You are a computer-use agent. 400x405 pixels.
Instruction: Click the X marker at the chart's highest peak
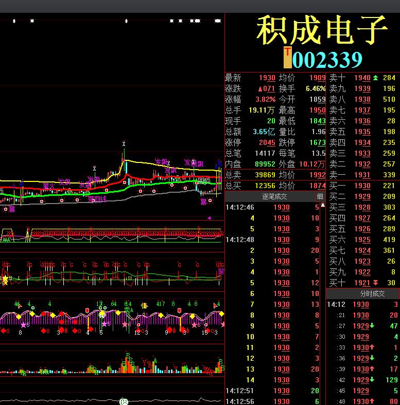coord(124,144)
